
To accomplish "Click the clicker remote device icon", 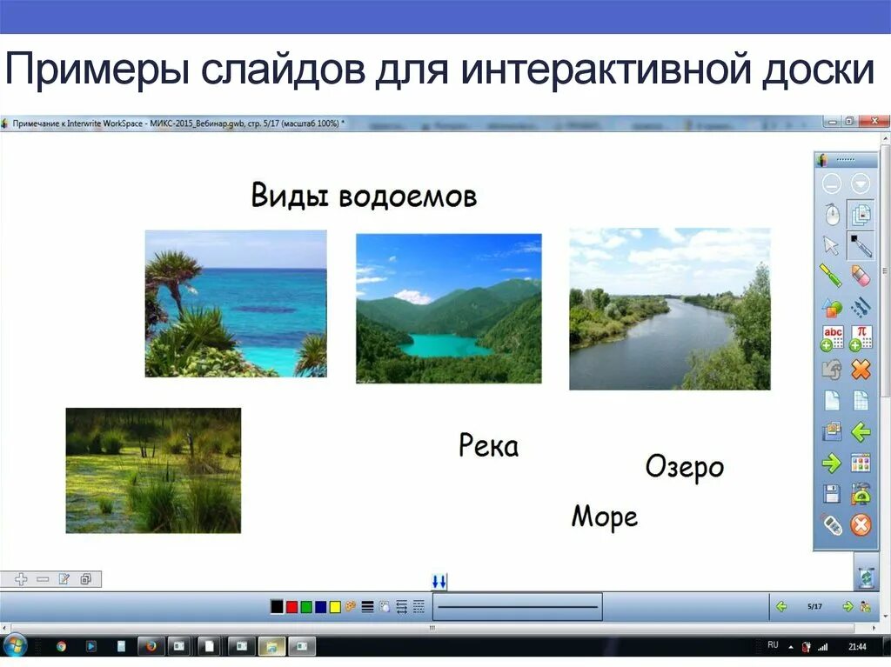I will [x=831, y=524].
